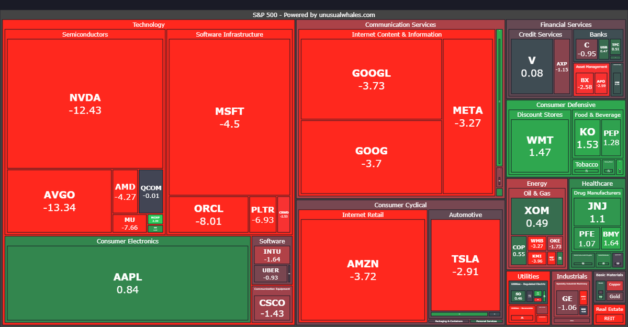Click the SO utilities tile at 0.46
628x327 pixels.
pyautogui.click(x=518, y=296)
